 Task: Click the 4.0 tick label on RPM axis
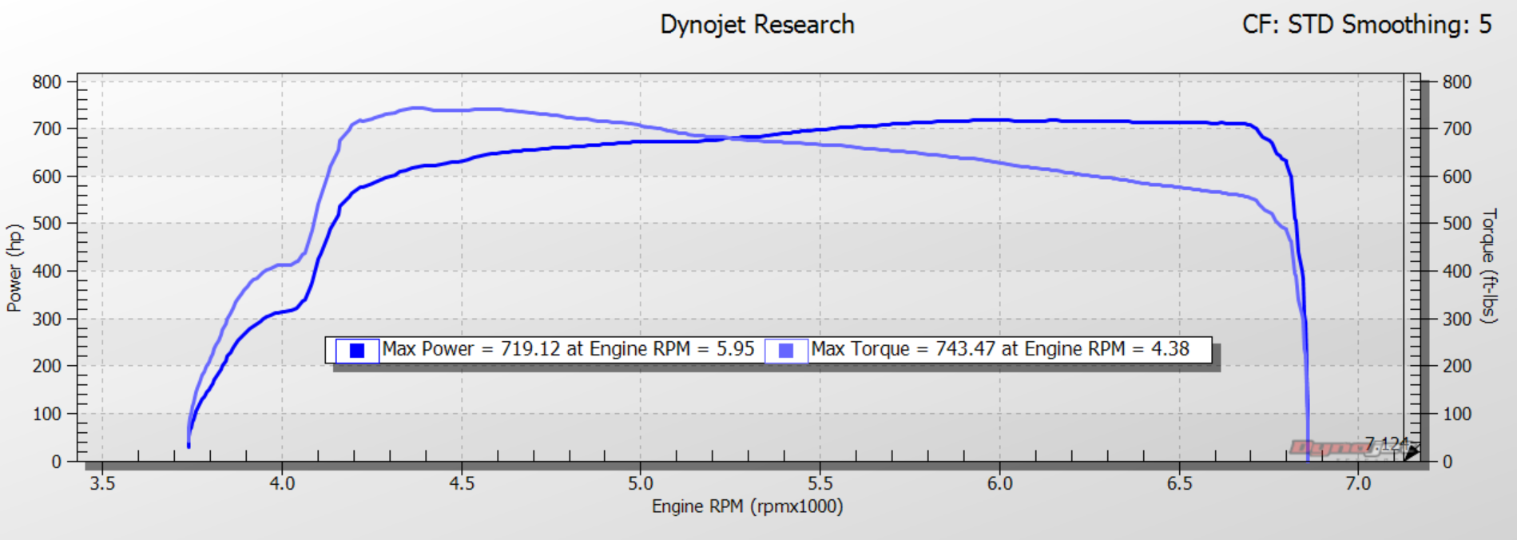click(281, 483)
